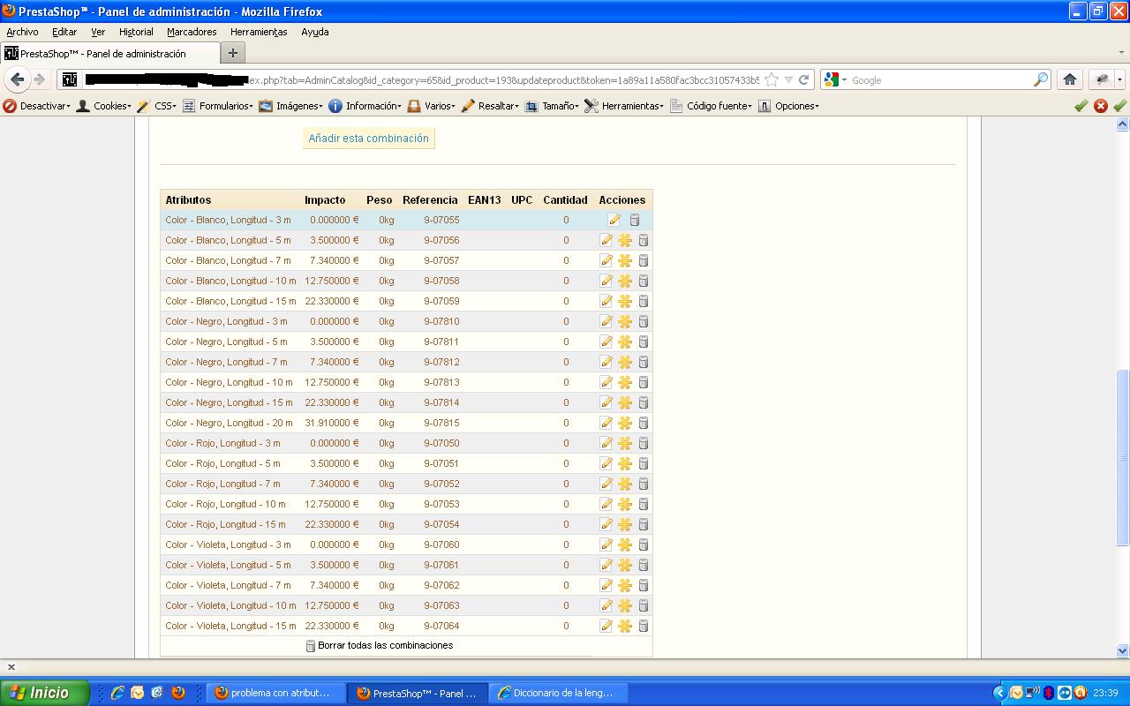1130x706 pixels.
Task: Expand the Cookies toolbar menu
Action: tap(104, 106)
